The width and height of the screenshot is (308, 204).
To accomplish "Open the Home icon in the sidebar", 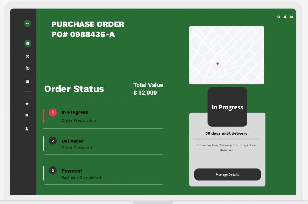I will [27, 43].
